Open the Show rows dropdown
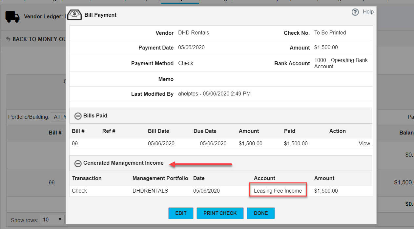Image resolution: width=414 pixels, height=229 pixels. click(52, 219)
